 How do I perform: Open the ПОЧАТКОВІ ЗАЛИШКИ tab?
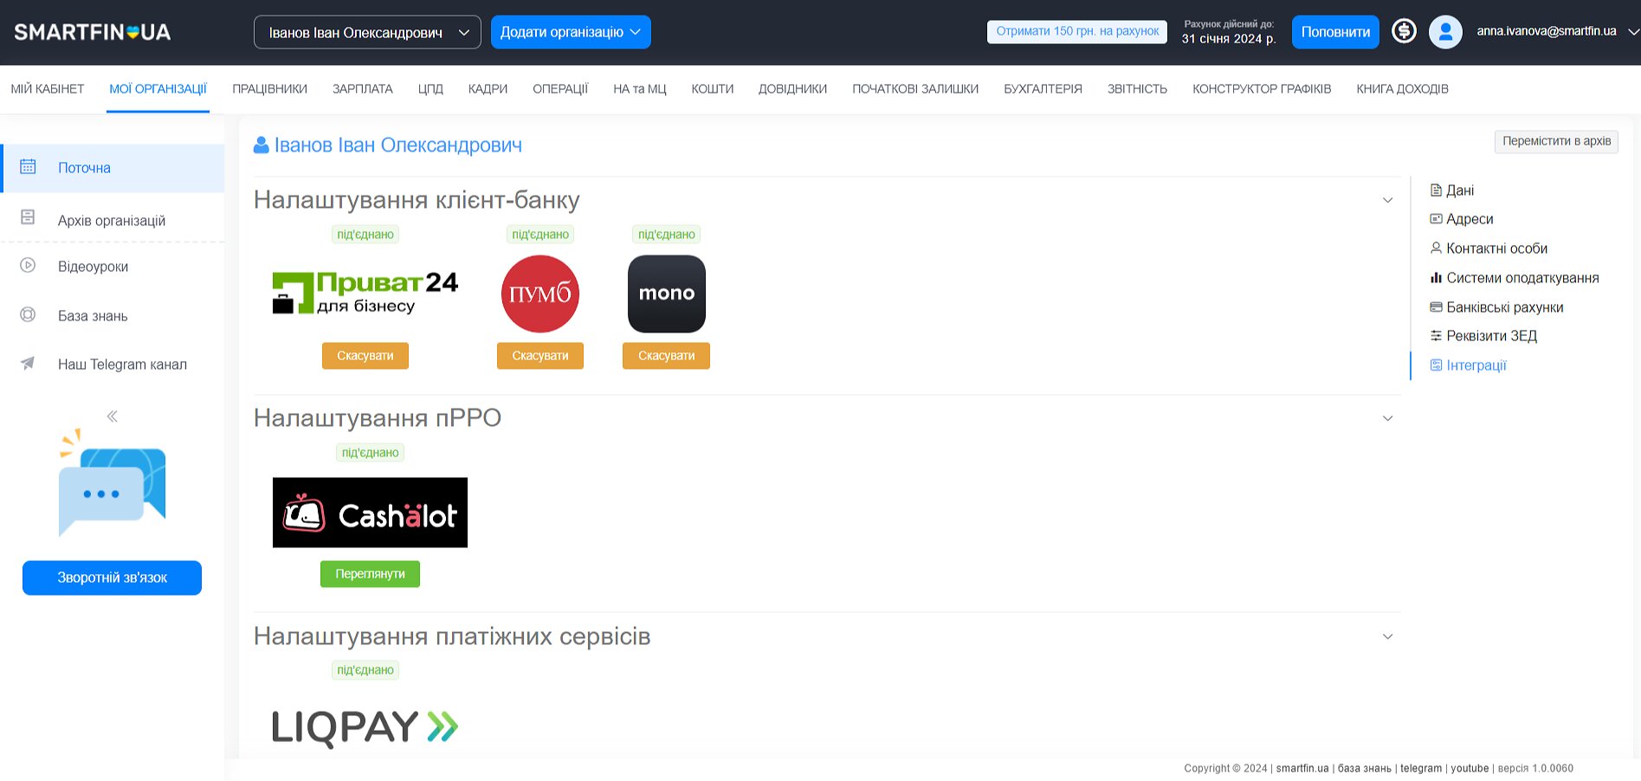pos(915,88)
